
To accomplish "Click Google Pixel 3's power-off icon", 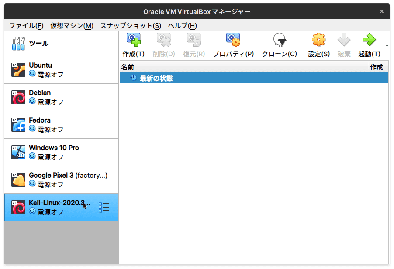I will (32, 183).
